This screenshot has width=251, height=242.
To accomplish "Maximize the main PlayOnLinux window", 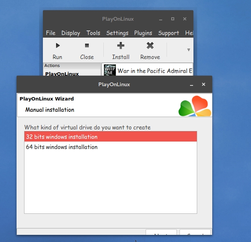I will [x=173, y=19].
